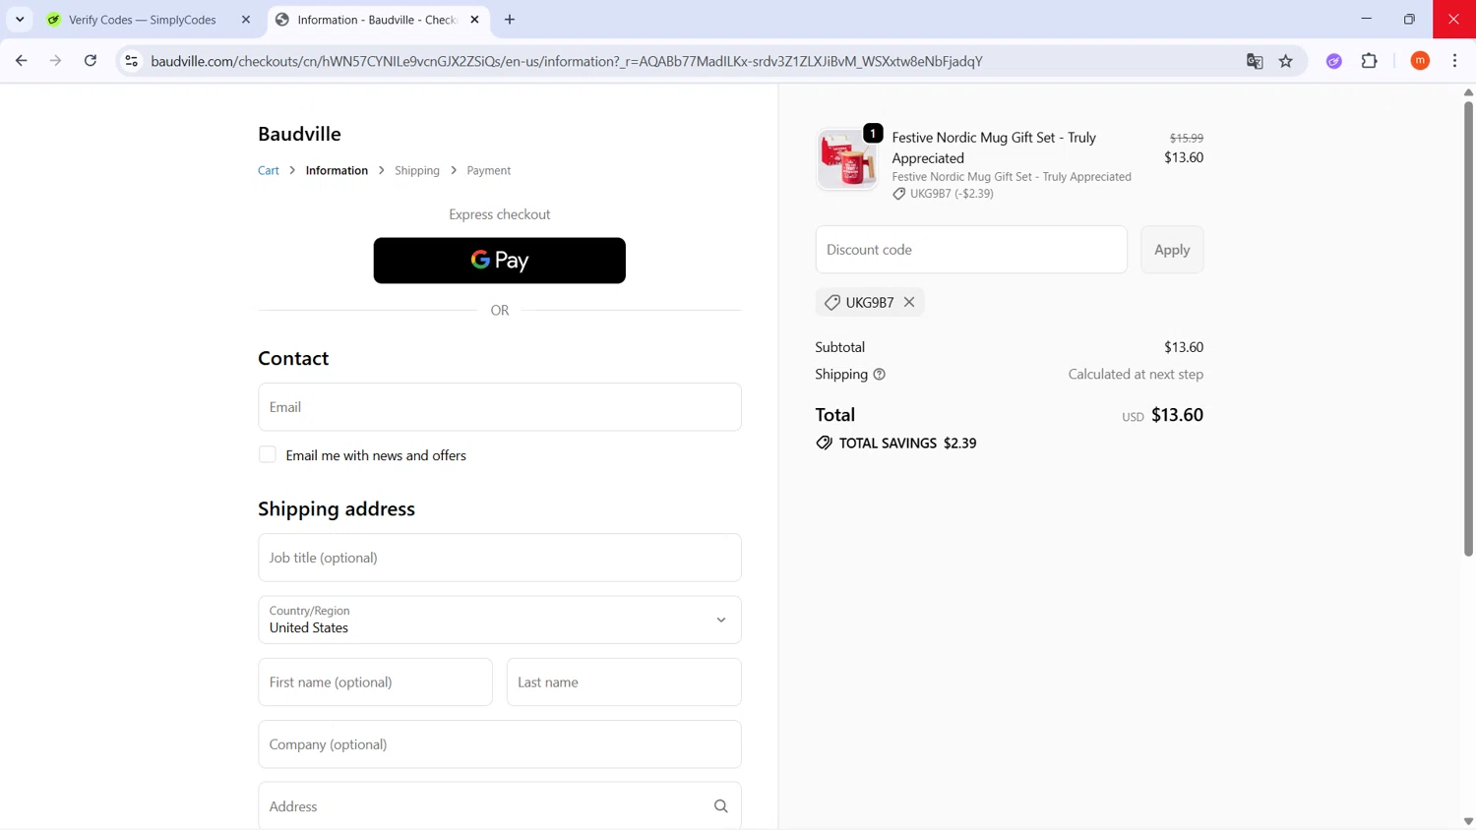Click the Baudville store title
This screenshot has height=830, width=1476.
[x=299, y=134]
